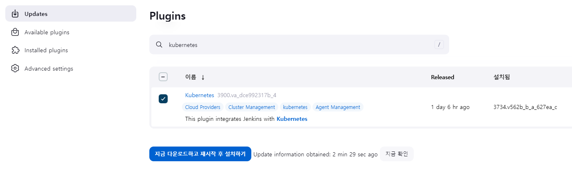The width and height of the screenshot is (572, 169).
Task: Click the 설치됨 column header
Action: click(501, 77)
